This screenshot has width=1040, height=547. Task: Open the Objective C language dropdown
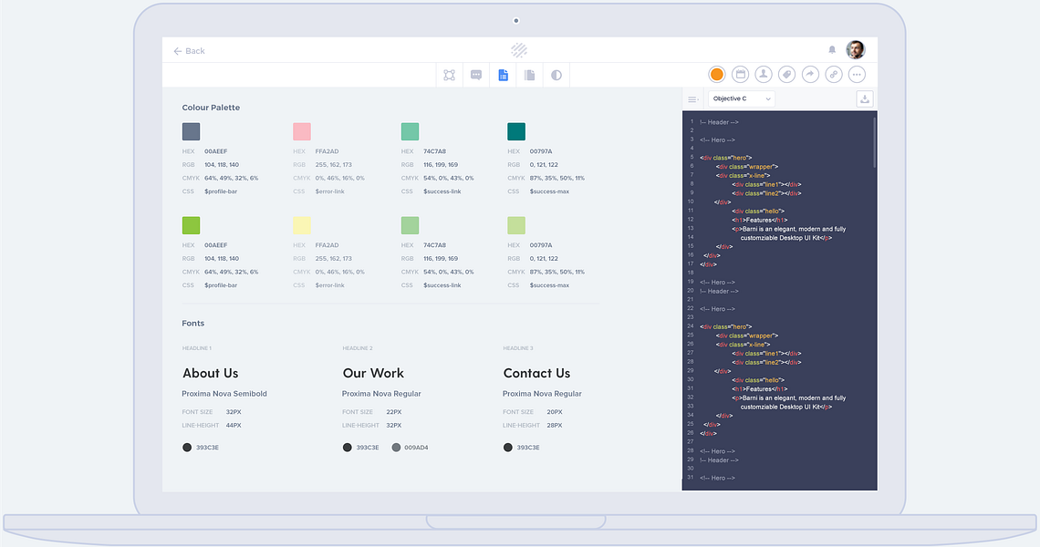click(x=742, y=98)
